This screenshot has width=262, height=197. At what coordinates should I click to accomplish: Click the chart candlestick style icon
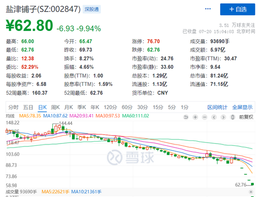coord(232,117)
